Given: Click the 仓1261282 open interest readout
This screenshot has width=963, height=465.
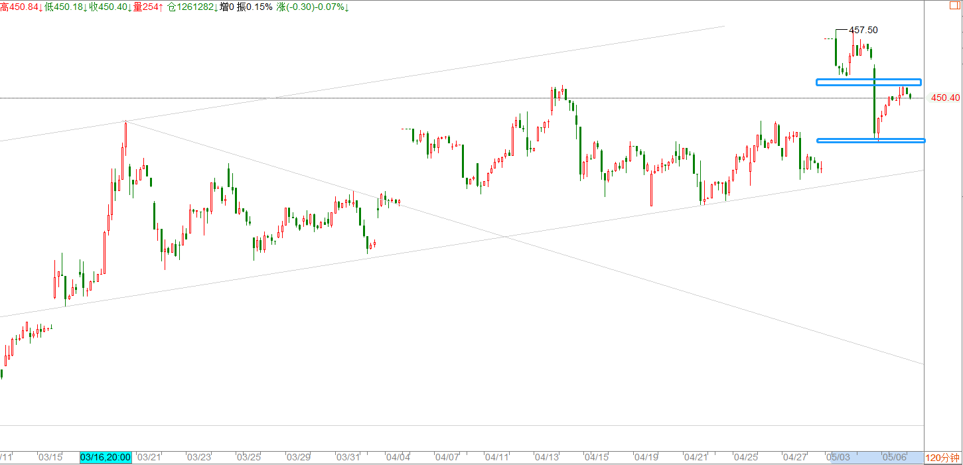Looking at the screenshot, I should point(193,7).
